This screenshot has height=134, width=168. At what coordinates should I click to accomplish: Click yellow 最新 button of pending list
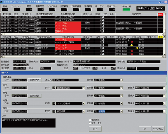[x=160, y=37]
